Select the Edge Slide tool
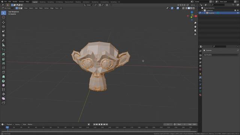 pos(3,90)
